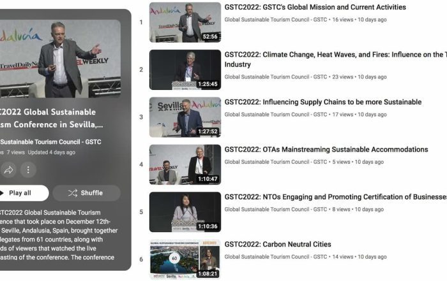Image resolution: width=447 pixels, height=281 pixels.
Task: Open the OTAs Mainstreaming video thumbnail
Action: click(x=185, y=164)
